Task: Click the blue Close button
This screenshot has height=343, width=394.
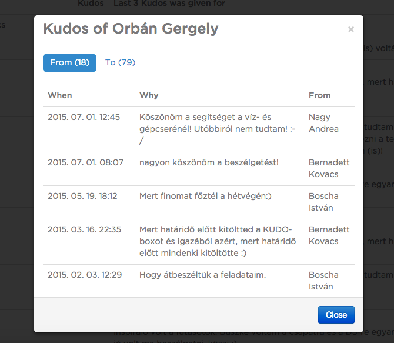Action: [336, 315]
